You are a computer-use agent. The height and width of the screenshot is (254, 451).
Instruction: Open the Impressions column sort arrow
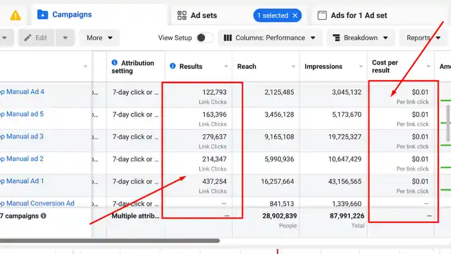pyautogui.click(x=361, y=66)
